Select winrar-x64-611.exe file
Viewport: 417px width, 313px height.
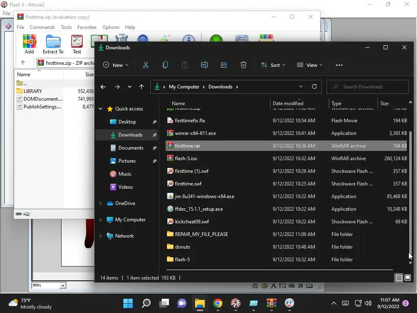pyautogui.click(x=286, y=133)
